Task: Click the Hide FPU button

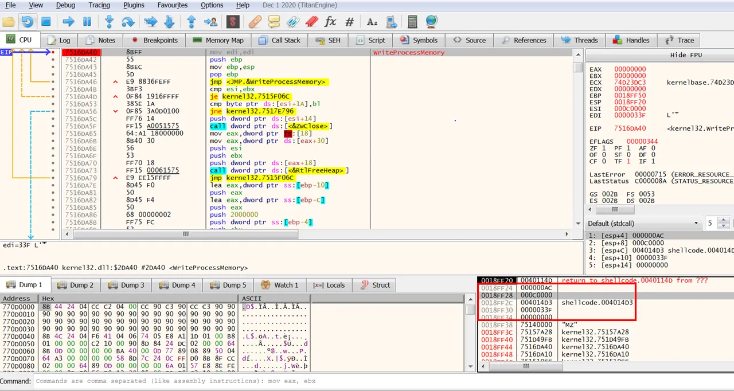Action: coord(686,55)
